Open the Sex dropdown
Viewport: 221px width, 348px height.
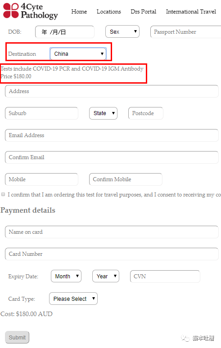[x=122, y=32]
